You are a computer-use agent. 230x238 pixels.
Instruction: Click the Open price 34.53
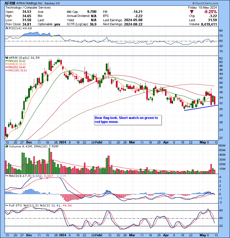(x=27, y=12)
